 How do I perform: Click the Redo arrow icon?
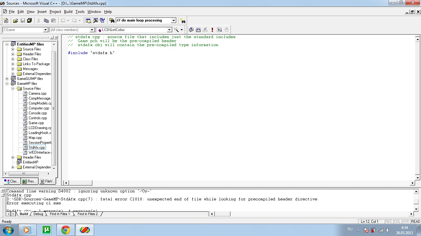coord(74,21)
